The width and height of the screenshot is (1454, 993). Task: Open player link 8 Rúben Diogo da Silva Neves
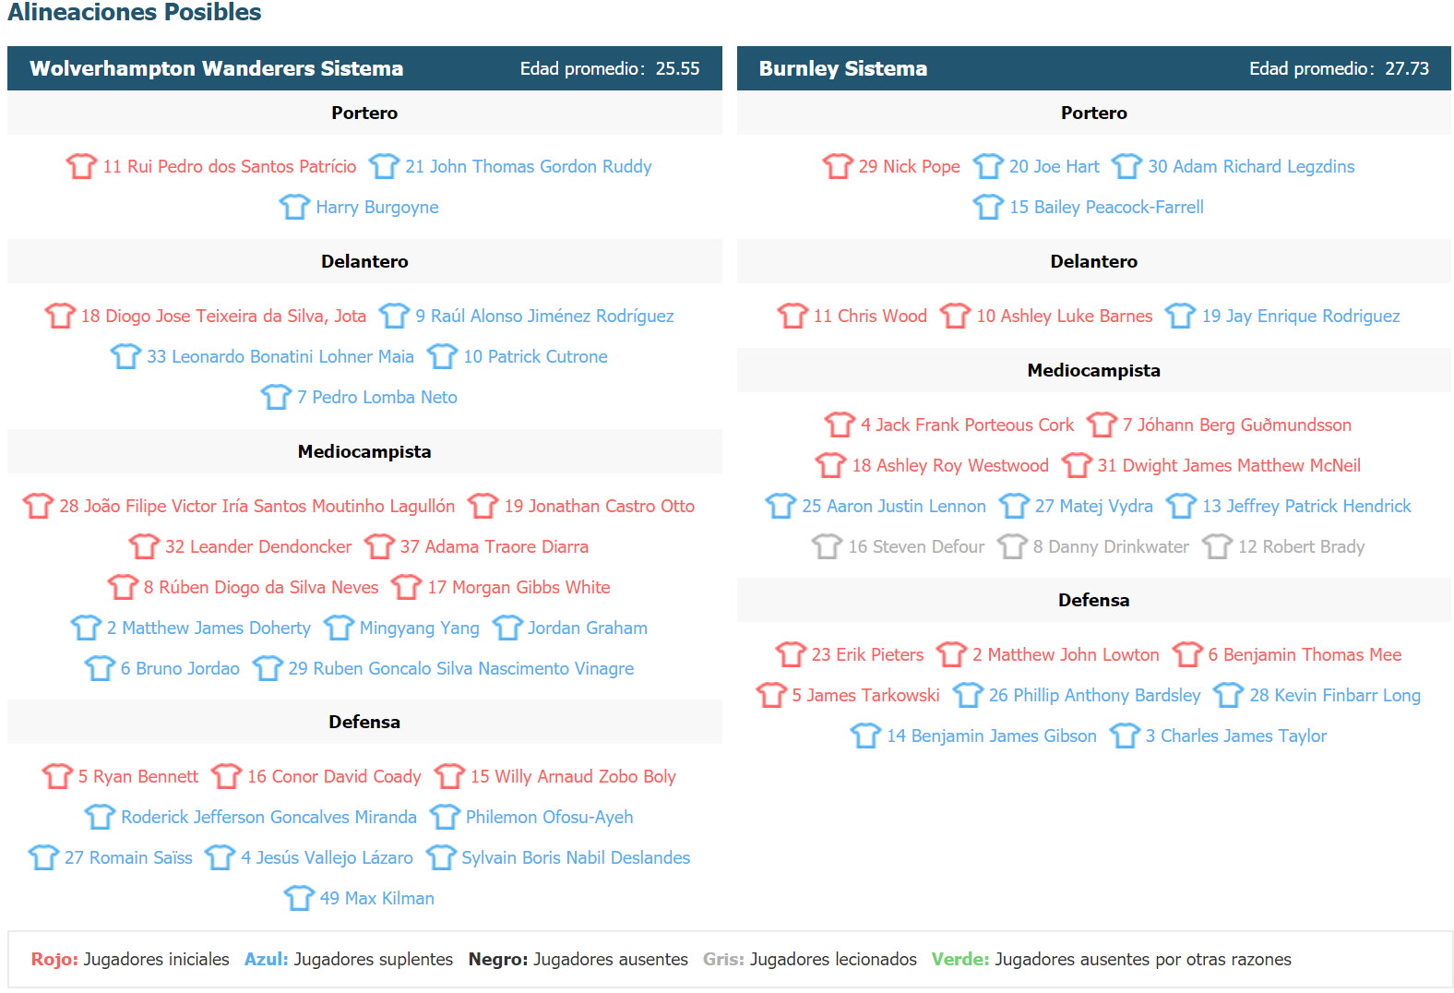261,587
